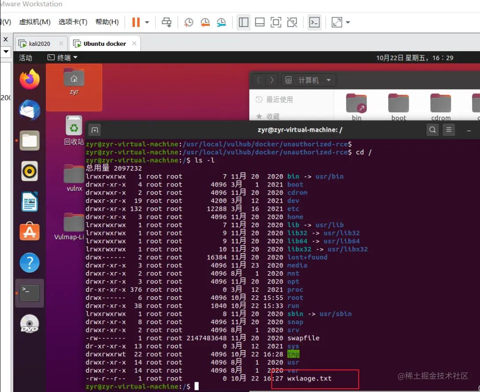The height and width of the screenshot is (392, 480).
Task: Toggle the thumbnail bar view icon
Action: (x=260, y=22)
